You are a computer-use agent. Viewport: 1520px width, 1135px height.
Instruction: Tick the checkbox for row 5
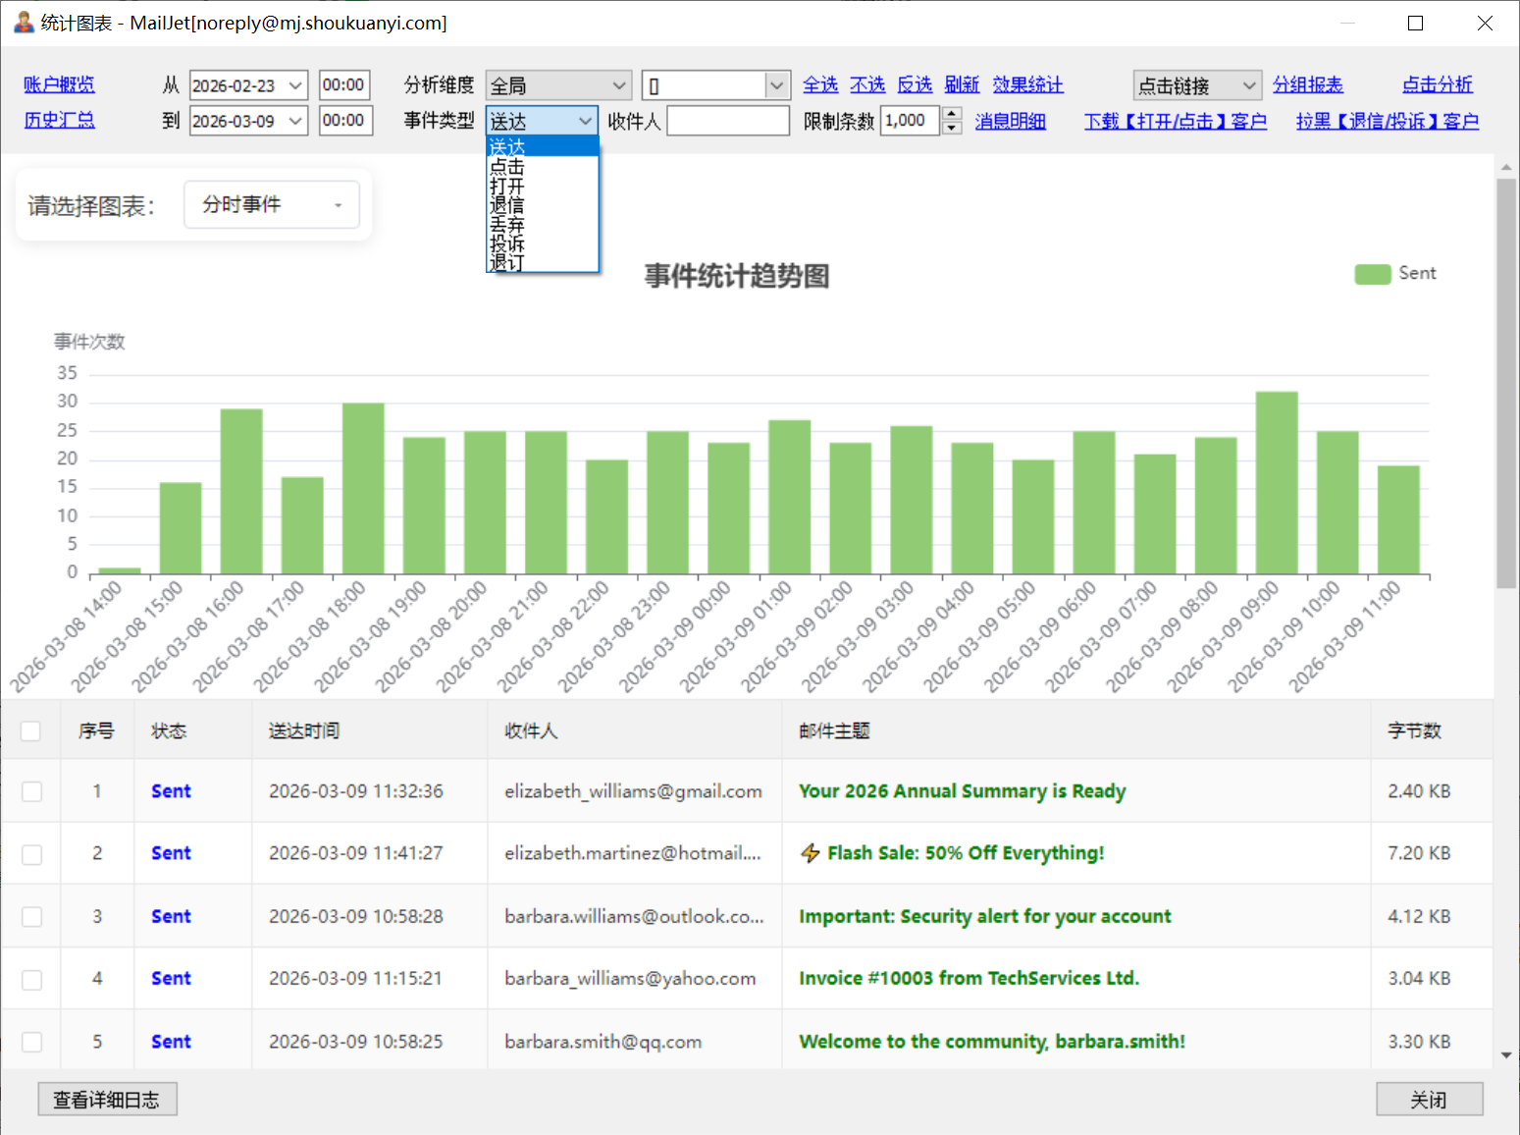coord(32,1042)
